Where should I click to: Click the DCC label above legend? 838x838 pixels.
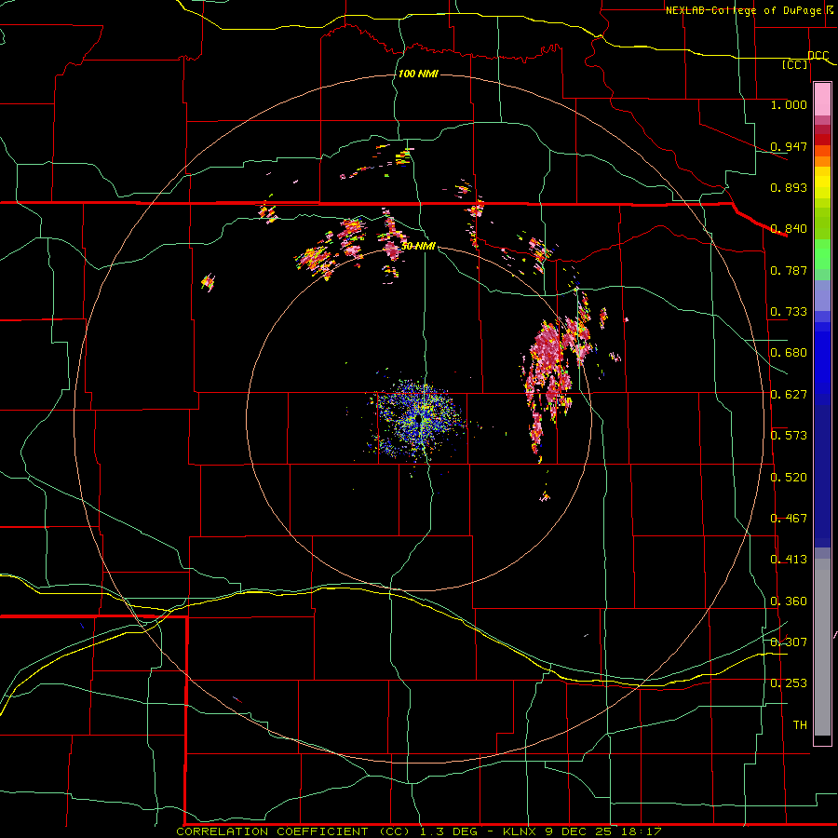click(818, 55)
